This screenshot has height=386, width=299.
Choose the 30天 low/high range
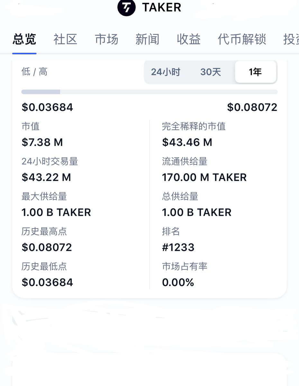211,72
